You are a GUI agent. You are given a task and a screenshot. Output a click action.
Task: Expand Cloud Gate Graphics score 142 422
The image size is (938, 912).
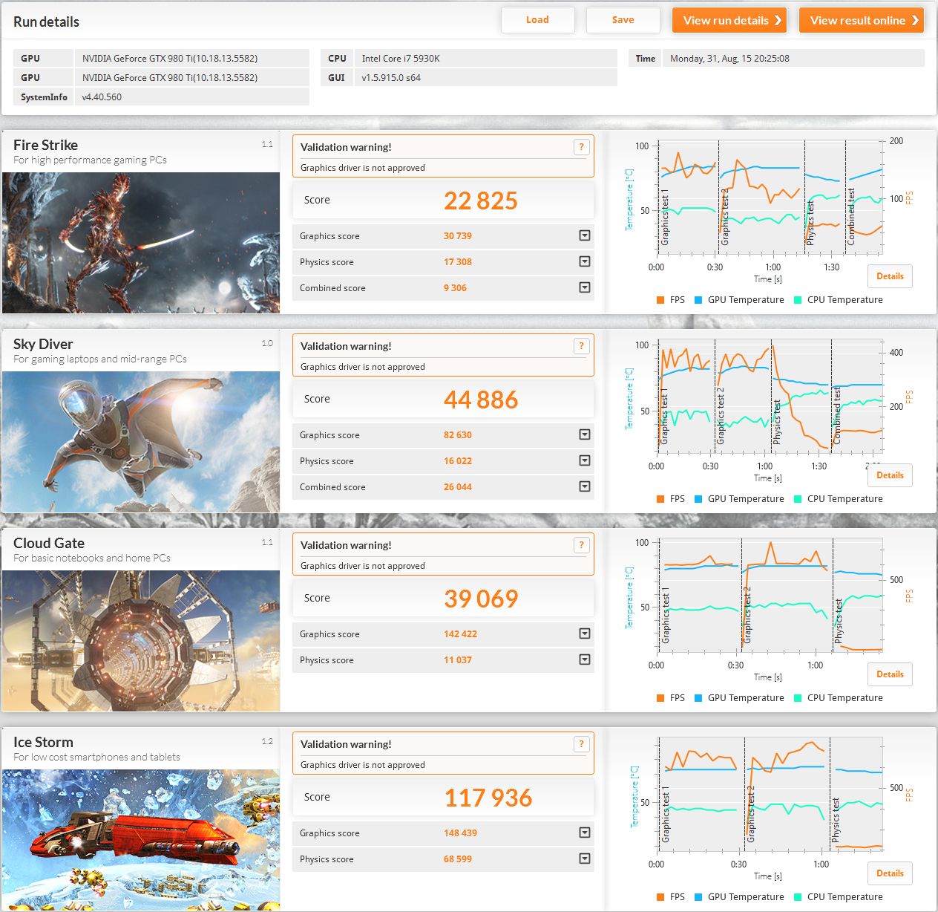coord(585,633)
